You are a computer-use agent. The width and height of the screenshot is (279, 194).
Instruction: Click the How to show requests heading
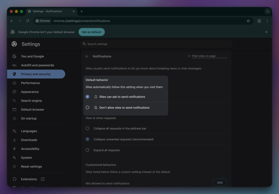point(101,118)
